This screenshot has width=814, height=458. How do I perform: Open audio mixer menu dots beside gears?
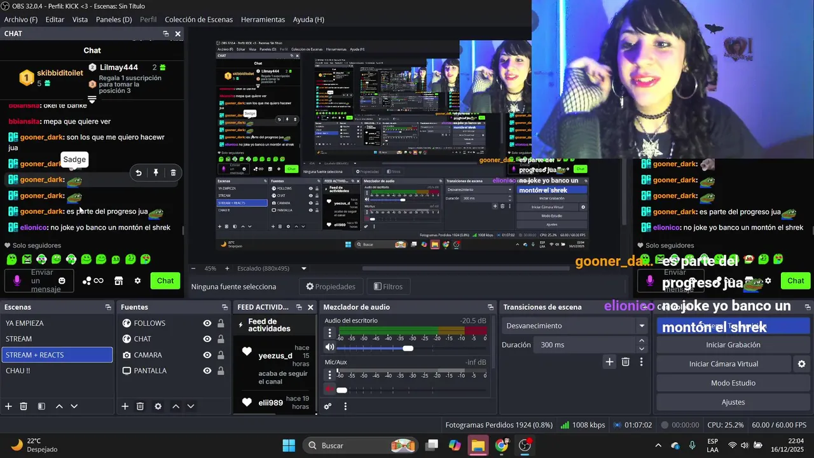(x=345, y=406)
